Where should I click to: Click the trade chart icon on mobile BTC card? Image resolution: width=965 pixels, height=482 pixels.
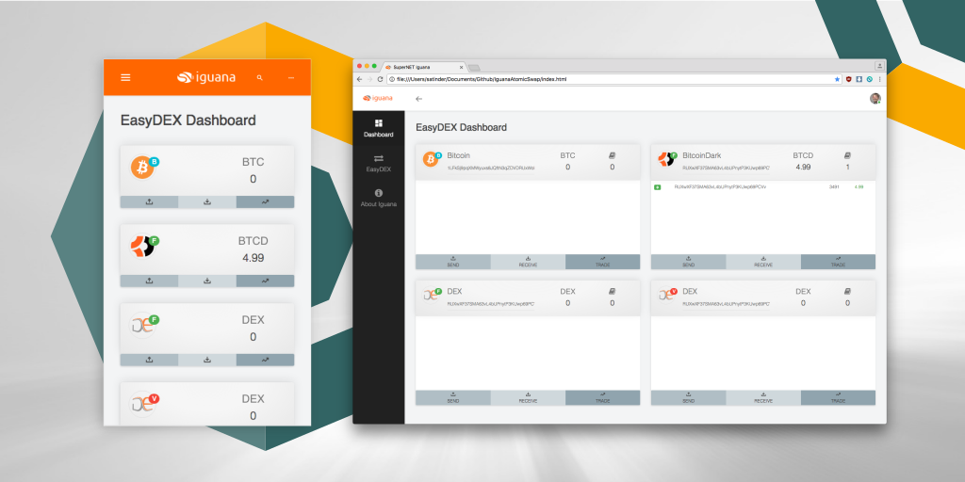click(x=265, y=201)
